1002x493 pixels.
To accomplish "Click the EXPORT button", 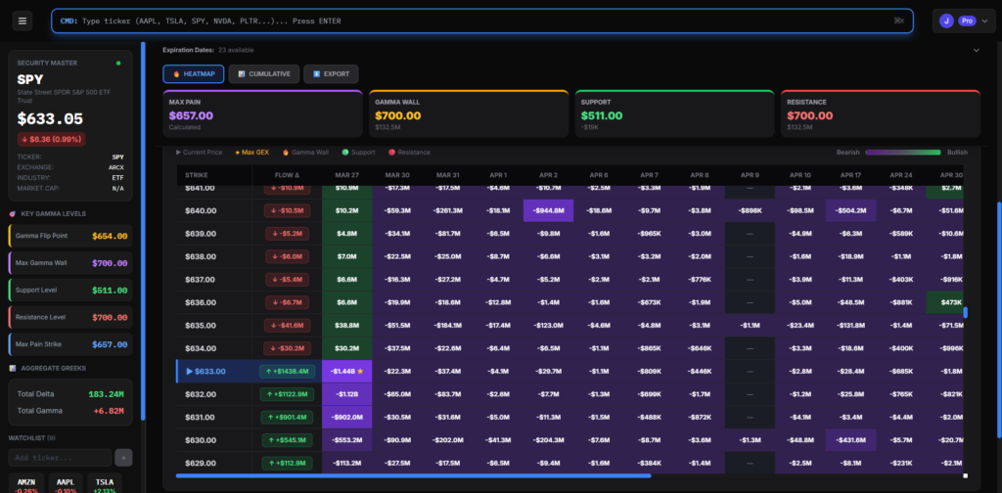I will coord(331,74).
